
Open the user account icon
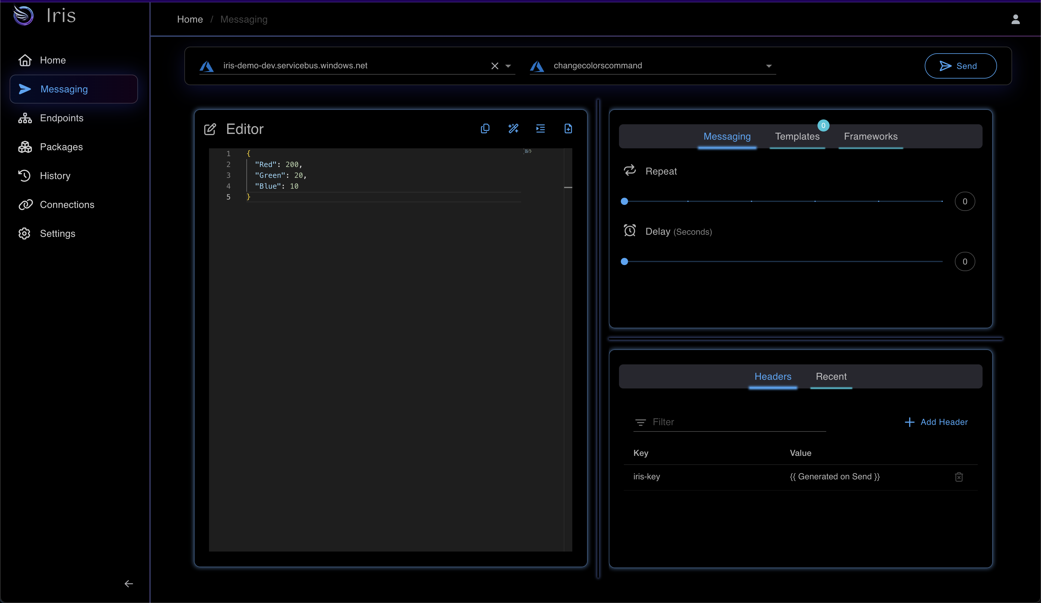point(1015,19)
